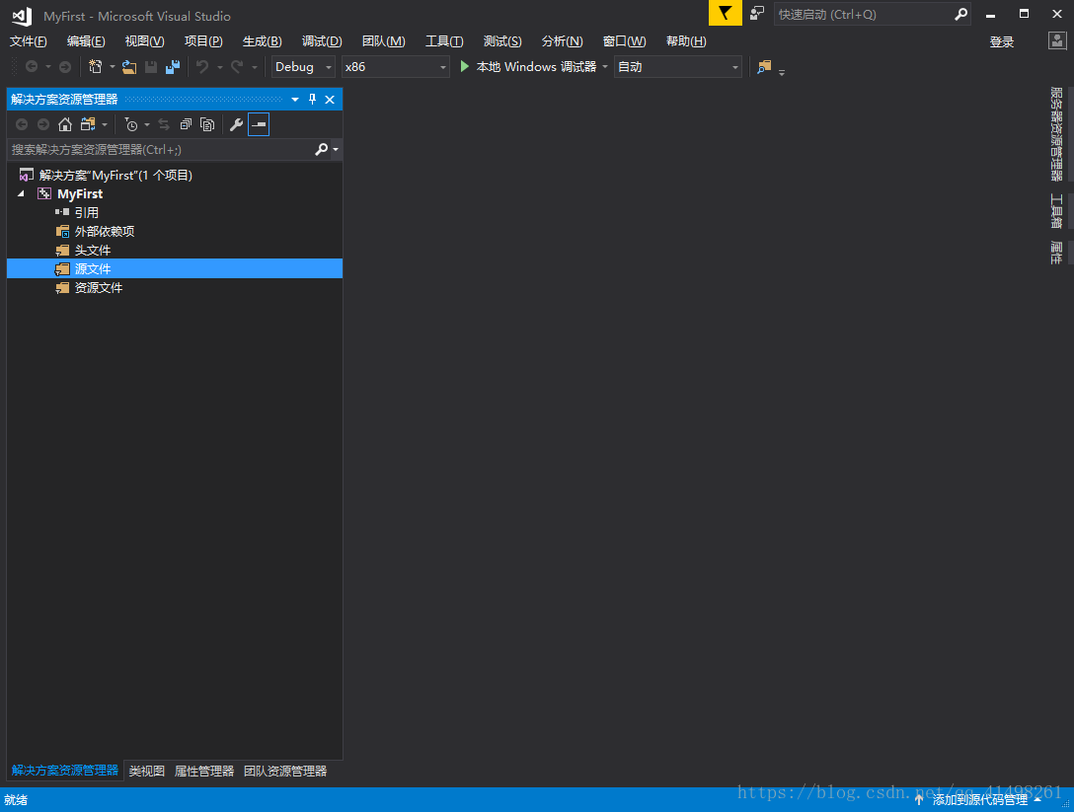The image size is (1074, 812).
Task: Click the 快速启动 search box
Action: coord(863,14)
